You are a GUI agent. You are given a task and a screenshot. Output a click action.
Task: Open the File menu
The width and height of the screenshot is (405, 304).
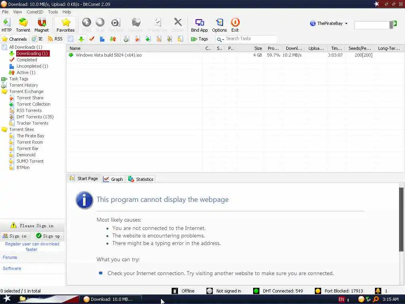5,12
